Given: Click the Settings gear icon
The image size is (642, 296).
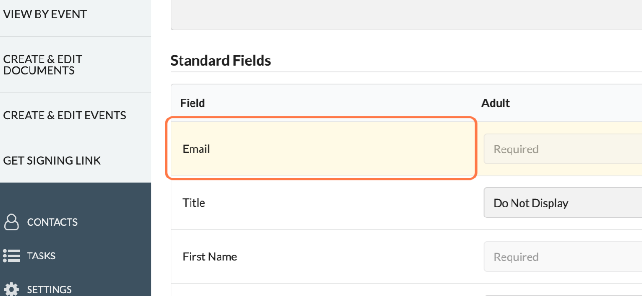Looking at the screenshot, I should click(11, 289).
